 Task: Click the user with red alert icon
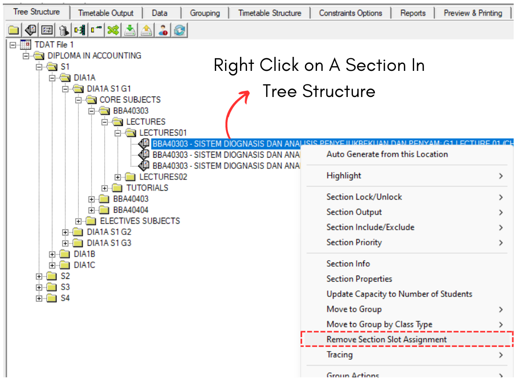pyautogui.click(x=163, y=31)
